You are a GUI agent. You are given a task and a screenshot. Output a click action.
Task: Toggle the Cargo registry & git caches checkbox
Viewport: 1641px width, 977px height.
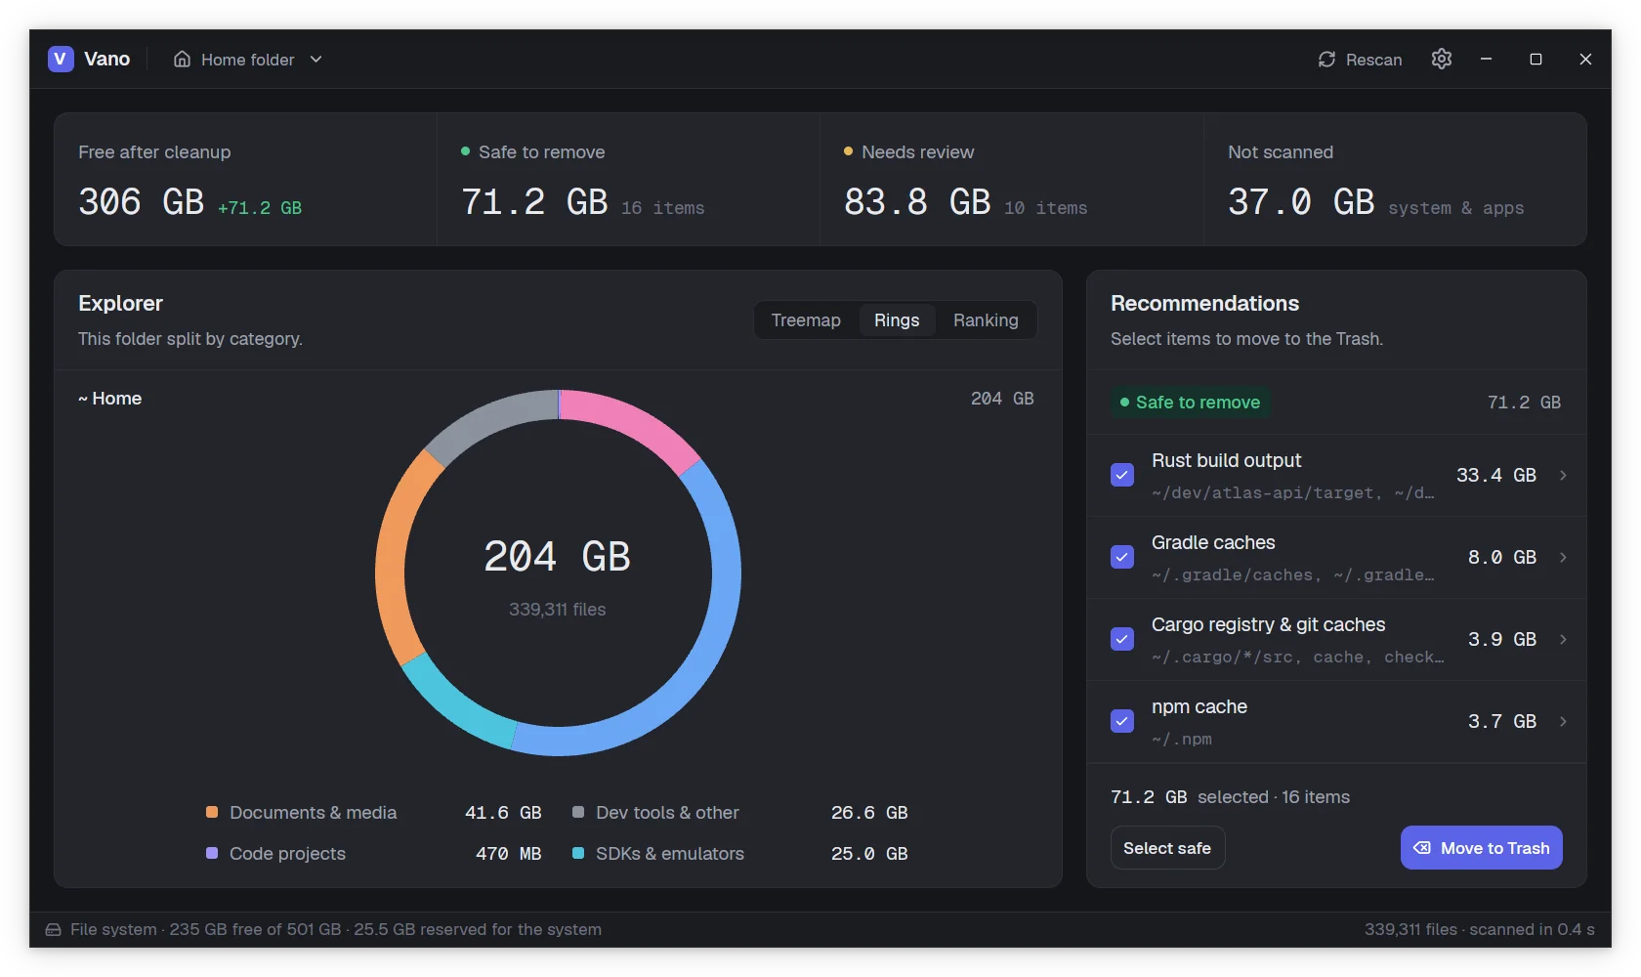click(x=1122, y=639)
